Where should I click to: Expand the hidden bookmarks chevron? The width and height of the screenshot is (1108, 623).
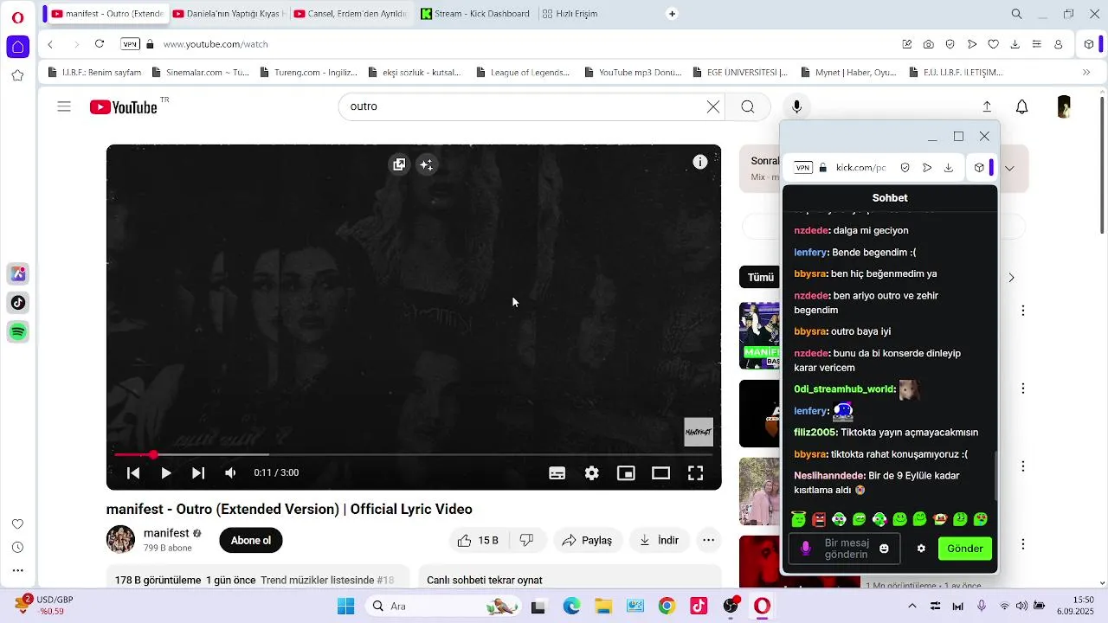click(x=1086, y=73)
